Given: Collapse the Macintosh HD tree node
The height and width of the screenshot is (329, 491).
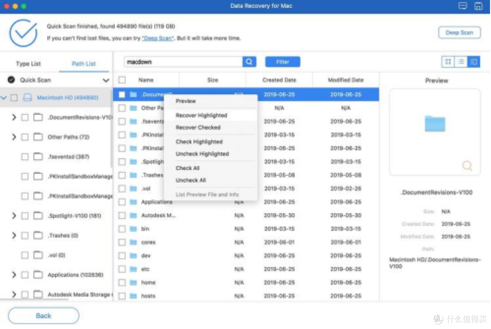Looking at the screenshot, I should tap(4, 98).
